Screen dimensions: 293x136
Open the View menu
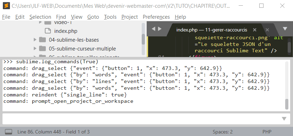point(77,17)
